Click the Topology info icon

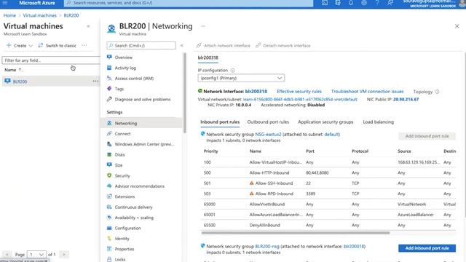[x=437, y=92]
